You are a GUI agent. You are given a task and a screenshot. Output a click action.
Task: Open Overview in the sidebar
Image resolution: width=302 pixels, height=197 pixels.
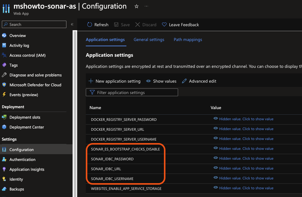(18, 35)
